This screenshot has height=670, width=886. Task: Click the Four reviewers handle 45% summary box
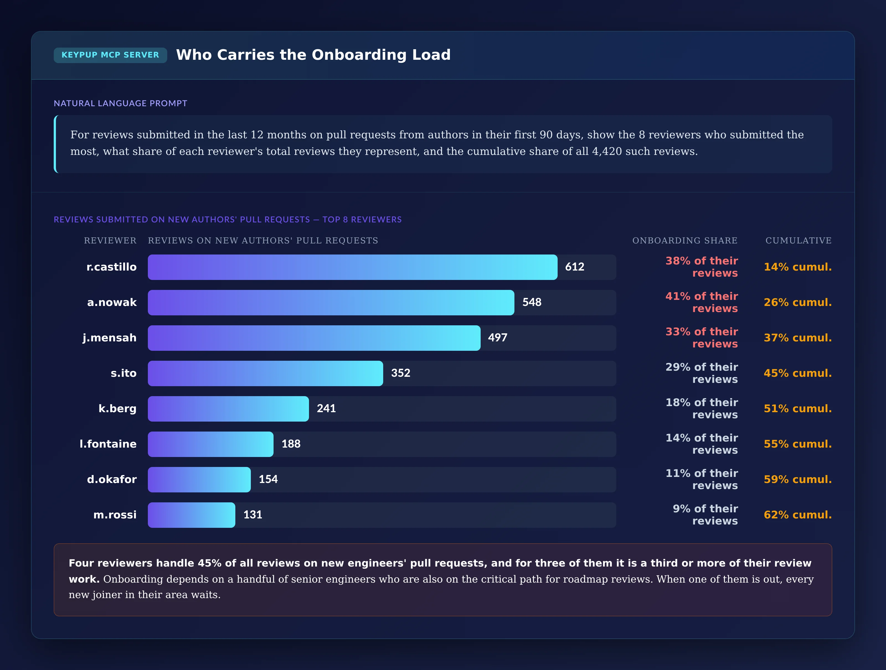pyautogui.click(x=443, y=580)
